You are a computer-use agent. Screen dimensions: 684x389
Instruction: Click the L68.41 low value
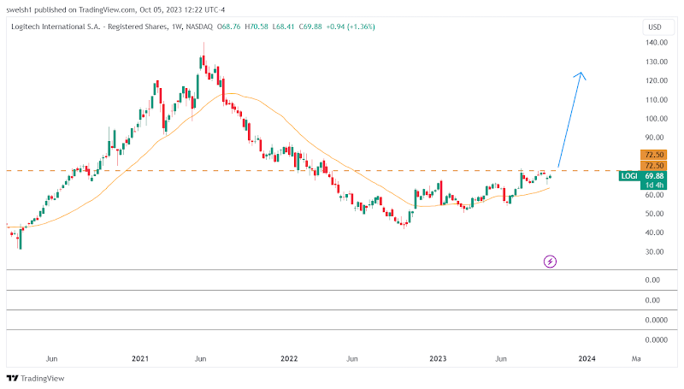point(283,27)
